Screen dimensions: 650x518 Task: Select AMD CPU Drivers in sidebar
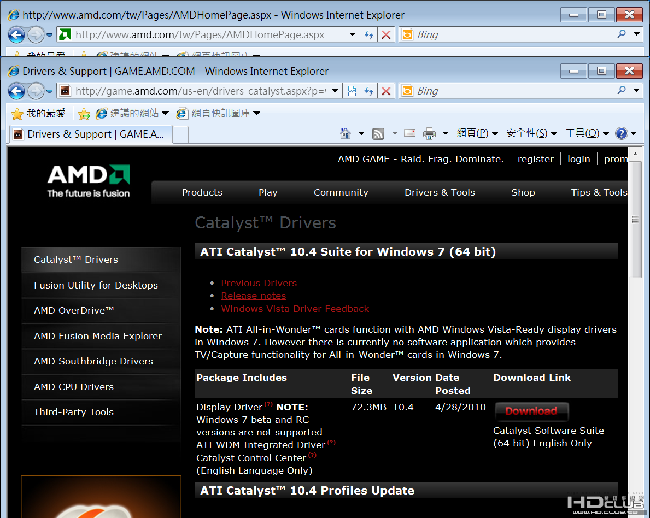point(101,387)
